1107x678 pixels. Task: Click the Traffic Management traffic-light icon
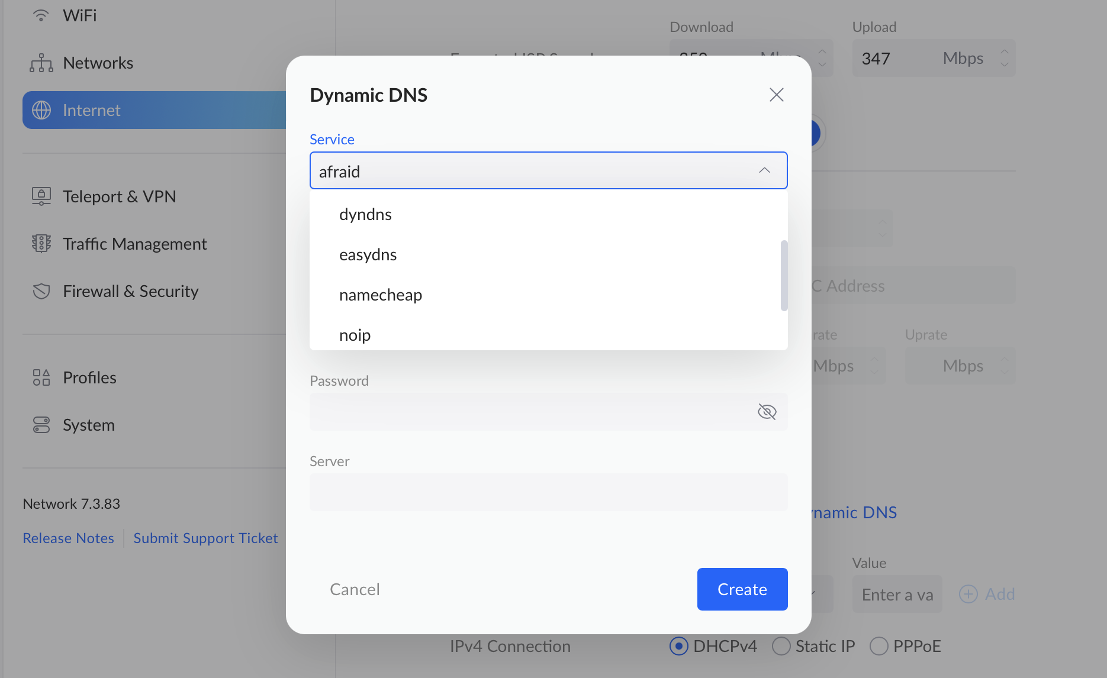coord(41,244)
